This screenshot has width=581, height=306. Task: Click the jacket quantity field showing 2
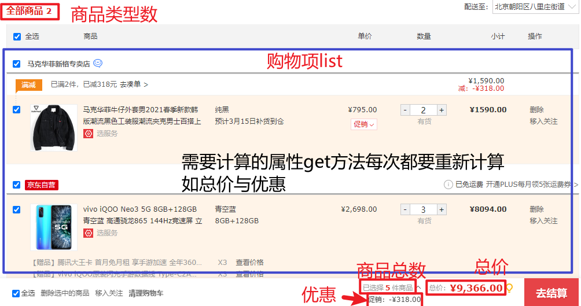(423, 110)
